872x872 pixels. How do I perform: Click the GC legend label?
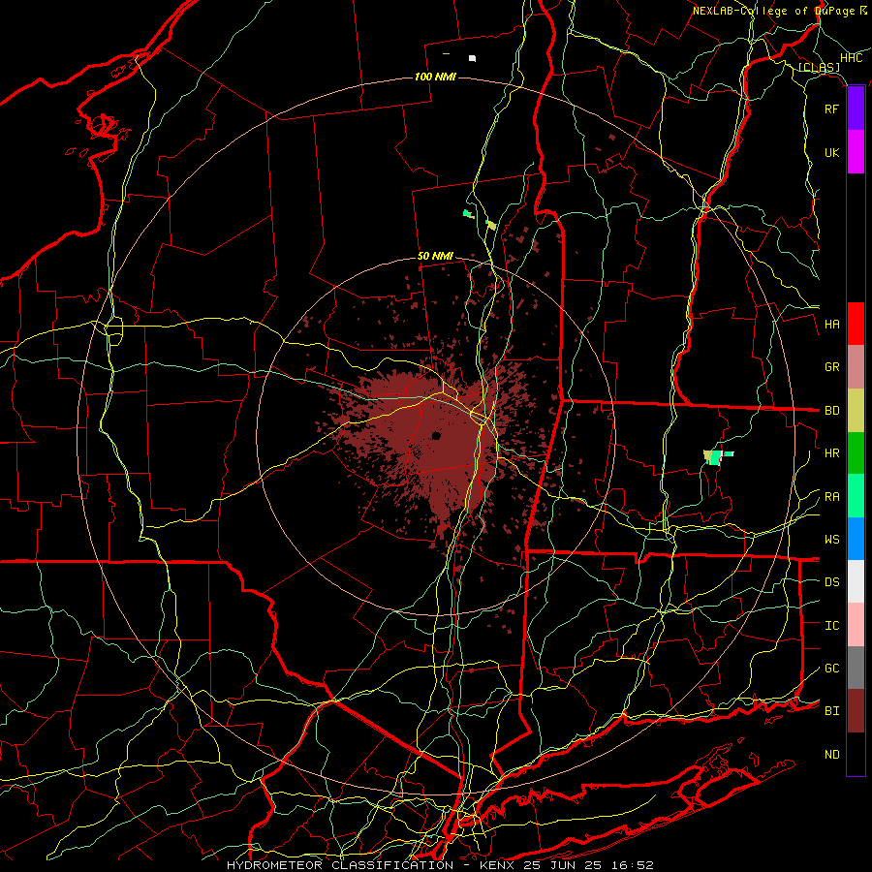click(x=831, y=669)
